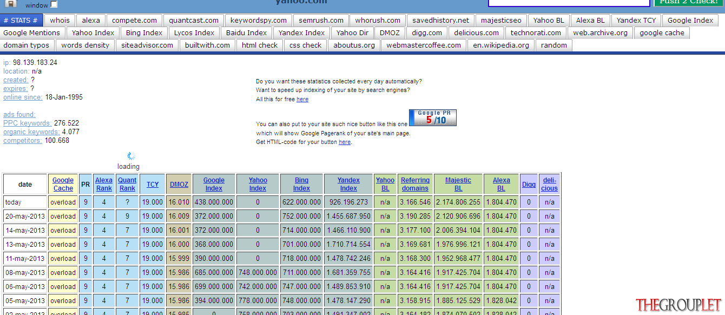The width and height of the screenshot is (725, 315).
Task: Go to the keywordspy.com tab
Action: point(259,21)
